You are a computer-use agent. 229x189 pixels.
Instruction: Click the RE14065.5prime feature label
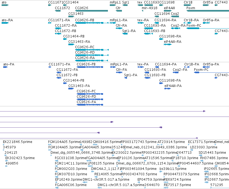(x=108, y=174)
